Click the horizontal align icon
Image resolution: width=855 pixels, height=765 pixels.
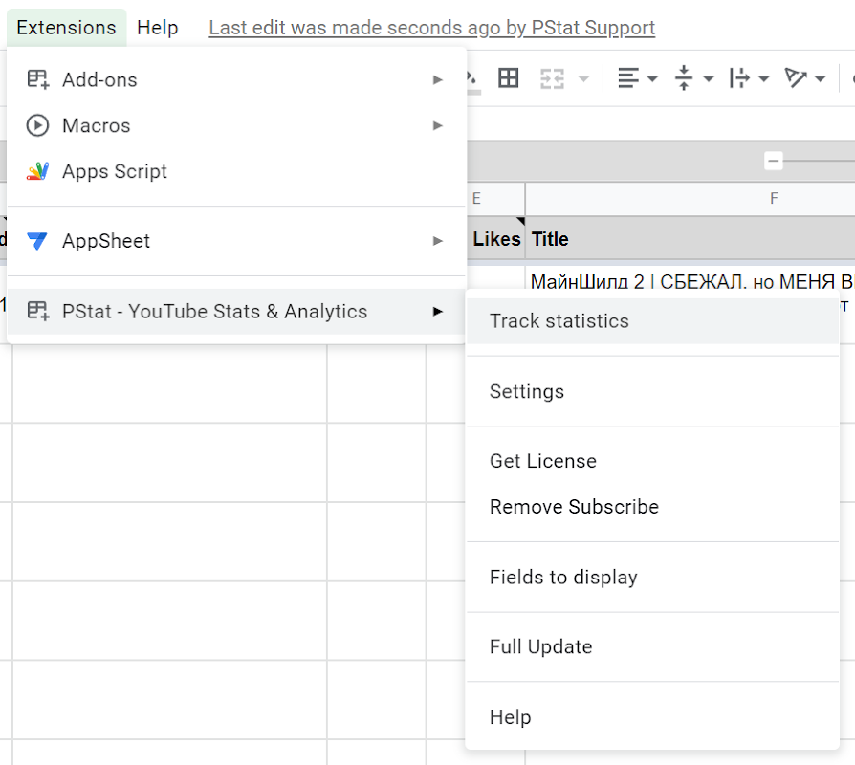628,78
